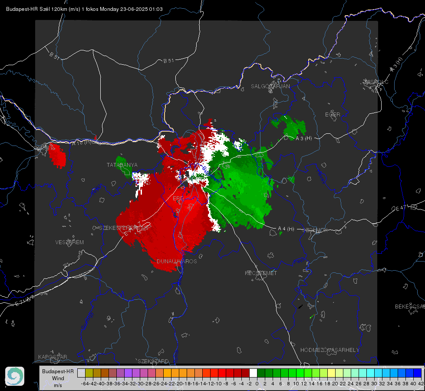
Task: Select the yellow swatch at 18 m/s
Action: (x=331, y=373)
